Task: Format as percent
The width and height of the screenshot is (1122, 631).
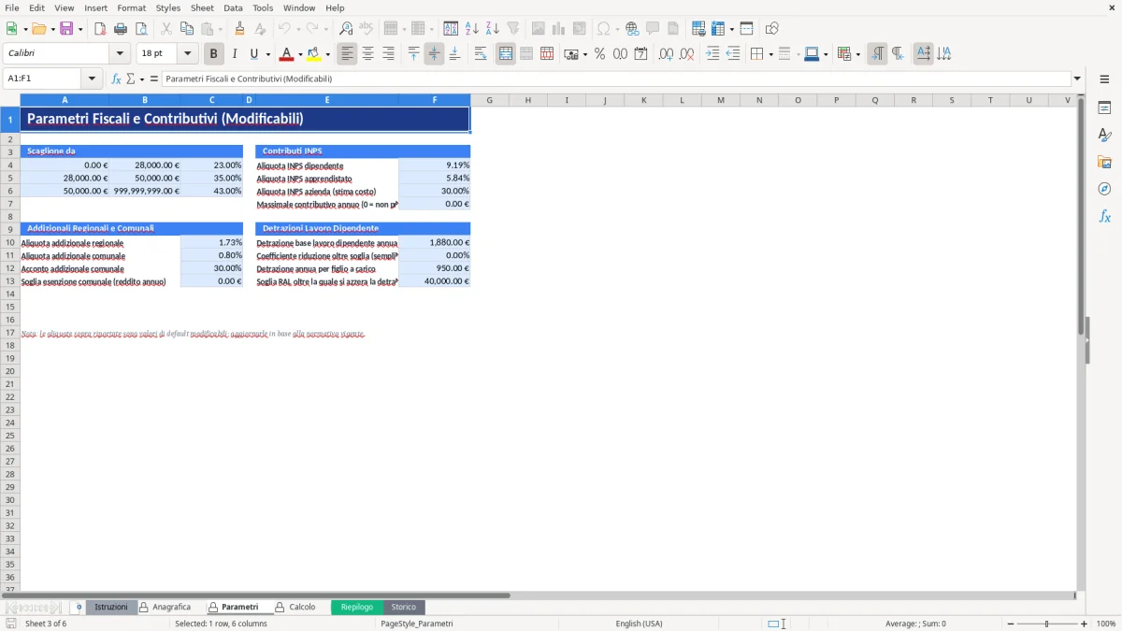Action: (x=599, y=54)
